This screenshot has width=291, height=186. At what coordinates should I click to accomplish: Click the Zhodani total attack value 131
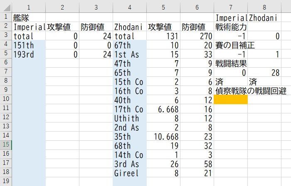tap(163, 36)
